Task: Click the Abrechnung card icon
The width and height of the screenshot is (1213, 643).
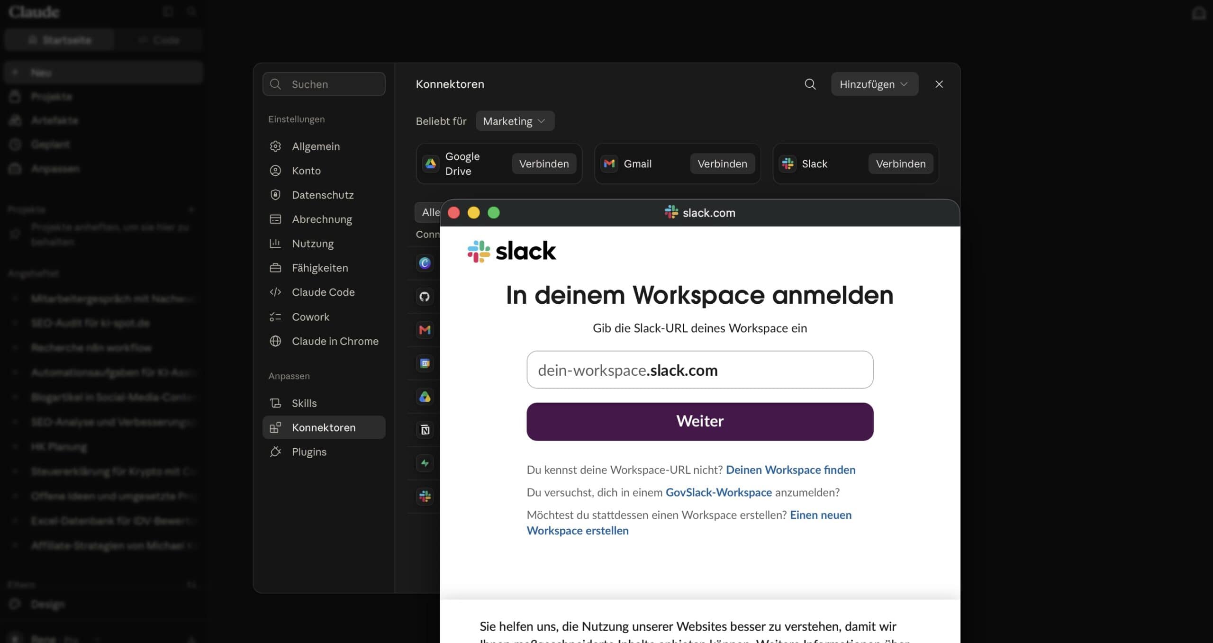Action: pos(275,219)
